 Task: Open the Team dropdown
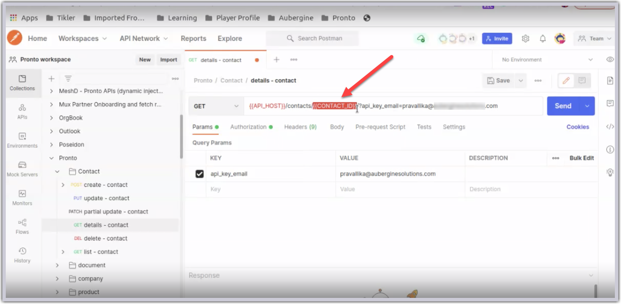pyautogui.click(x=595, y=38)
